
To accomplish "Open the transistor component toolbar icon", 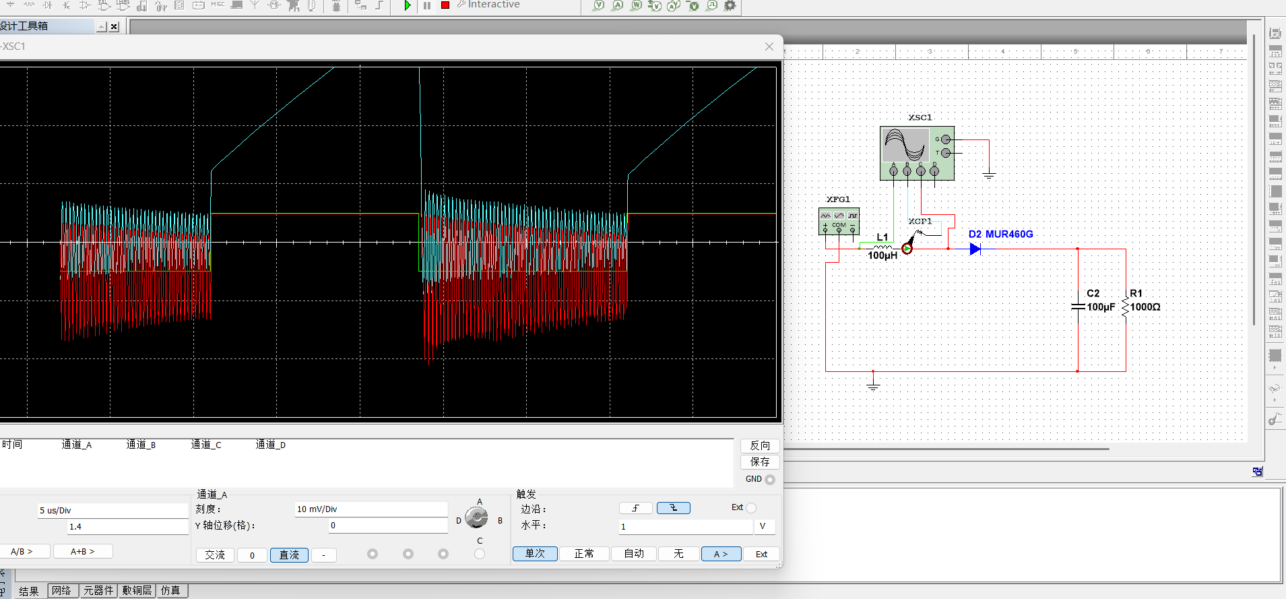I will pyautogui.click(x=66, y=5).
